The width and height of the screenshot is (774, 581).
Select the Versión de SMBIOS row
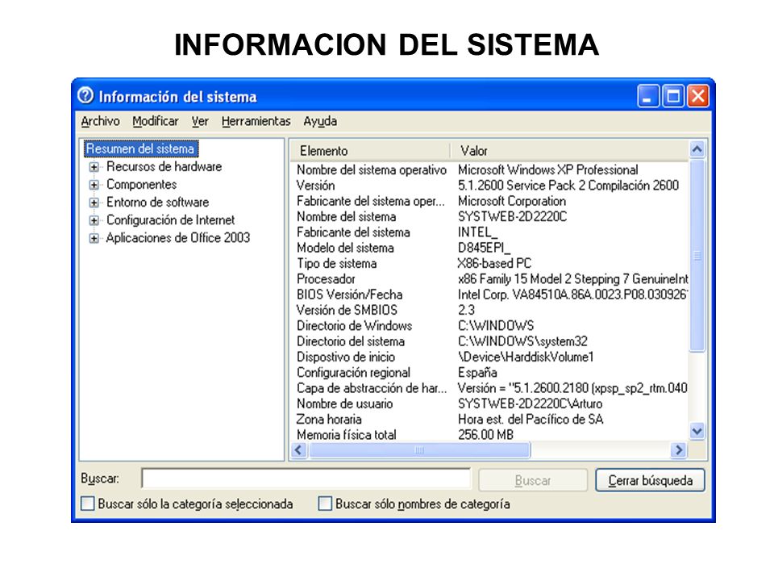coord(489,310)
